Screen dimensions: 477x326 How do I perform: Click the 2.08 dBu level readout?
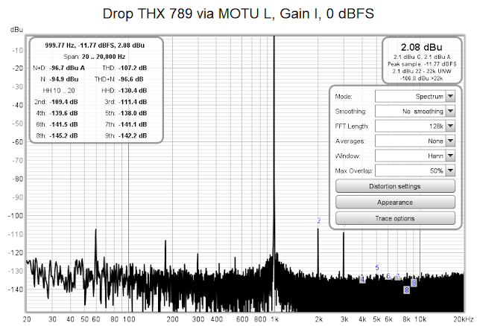tap(422, 48)
